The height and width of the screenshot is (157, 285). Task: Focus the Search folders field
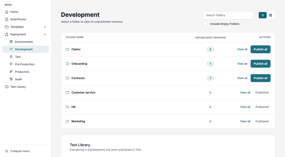228,15
